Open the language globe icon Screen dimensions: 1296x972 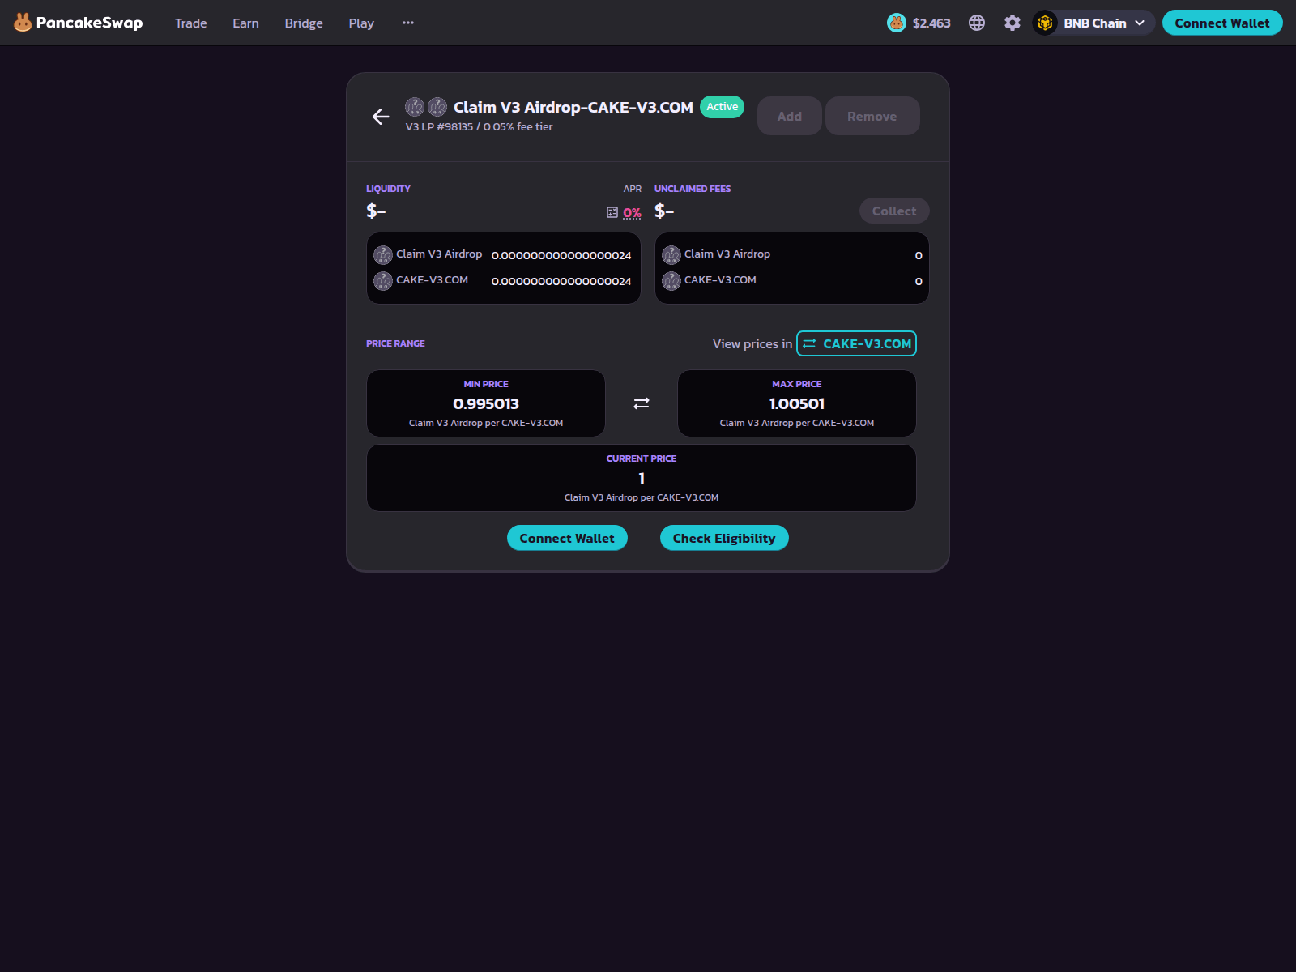977,23
